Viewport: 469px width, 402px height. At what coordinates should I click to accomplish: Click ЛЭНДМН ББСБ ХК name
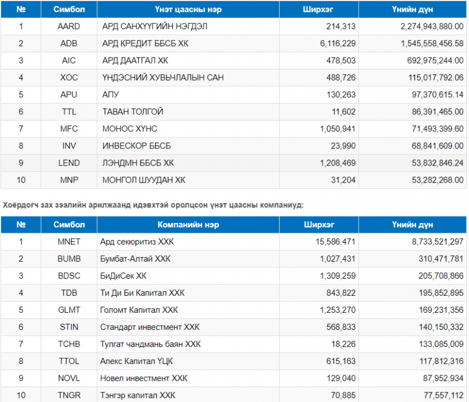pyautogui.click(x=138, y=163)
